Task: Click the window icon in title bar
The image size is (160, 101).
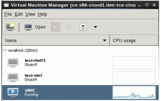Action: (6, 5)
